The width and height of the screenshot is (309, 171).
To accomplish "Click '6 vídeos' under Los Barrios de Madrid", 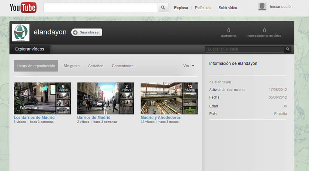I will (20, 122).
